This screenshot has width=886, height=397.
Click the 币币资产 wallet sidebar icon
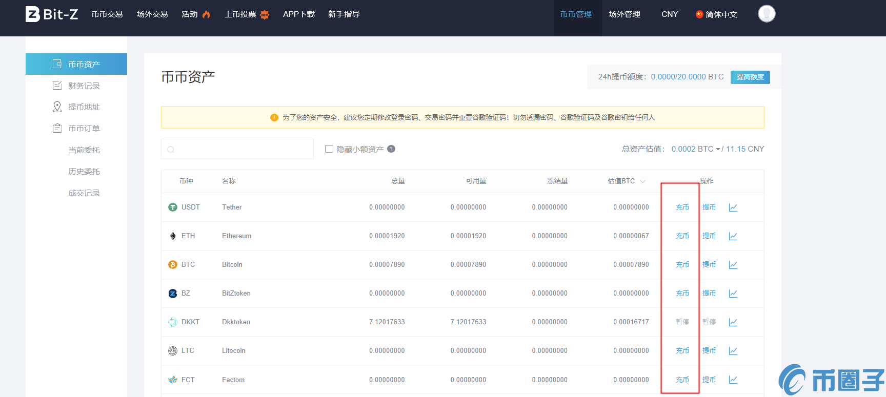coord(57,64)
